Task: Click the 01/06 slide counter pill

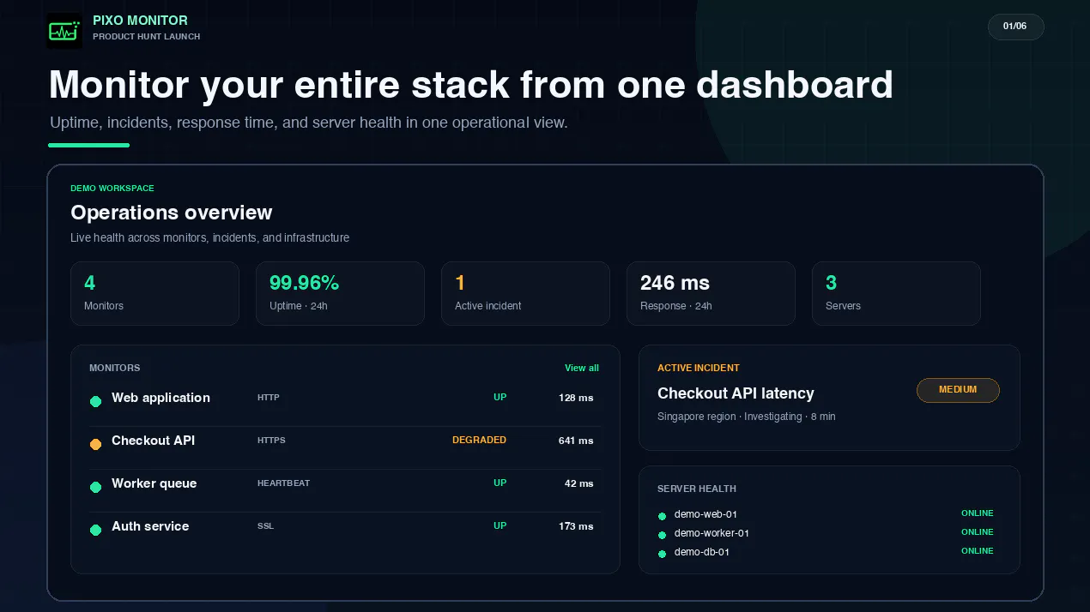Action: pyautogui.click(x=1015, y=27)
